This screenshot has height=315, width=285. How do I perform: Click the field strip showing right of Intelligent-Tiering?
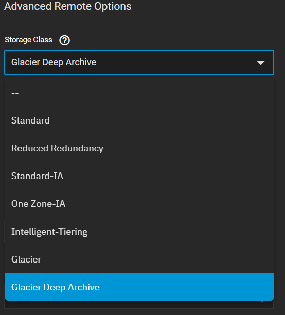coord(274,231)
